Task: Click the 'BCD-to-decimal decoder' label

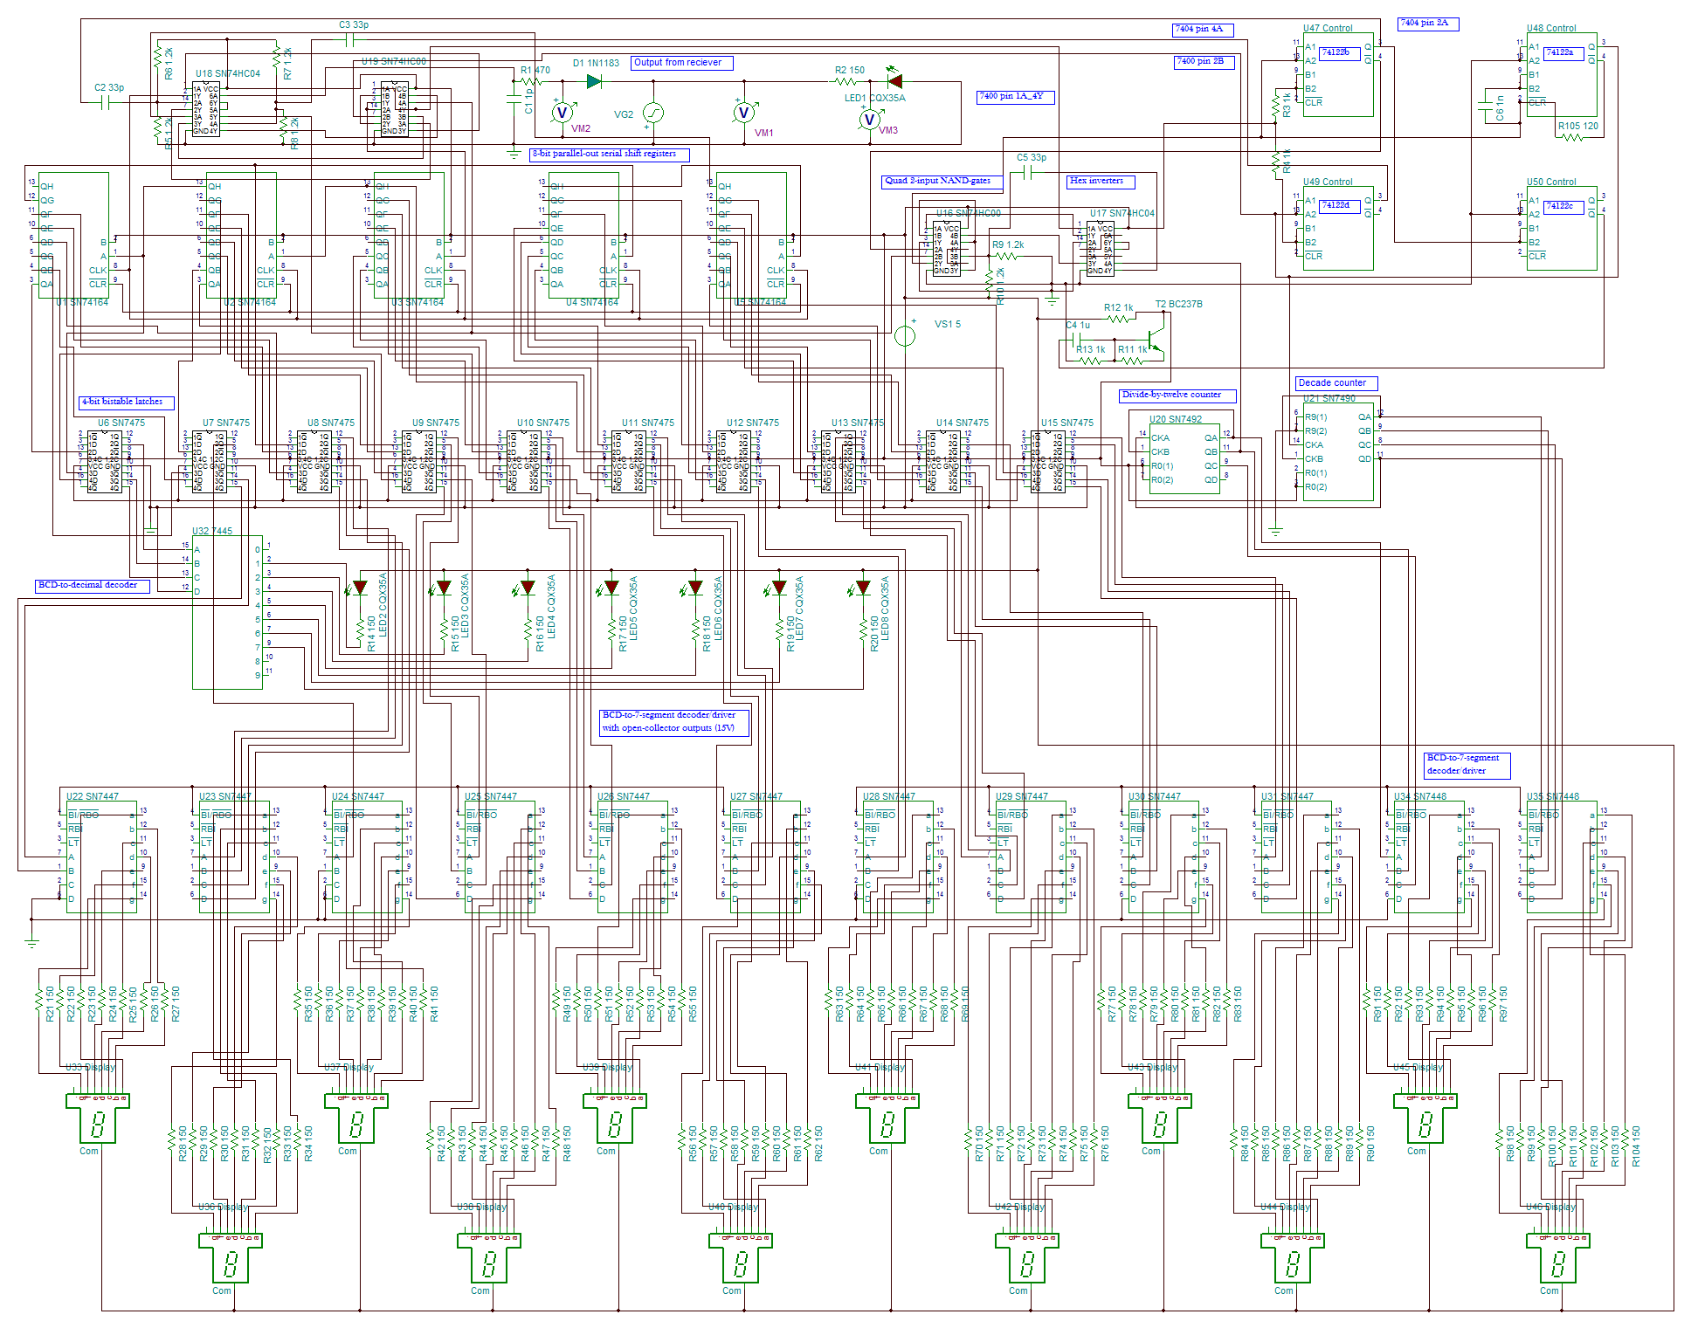Action: [92, 586]
